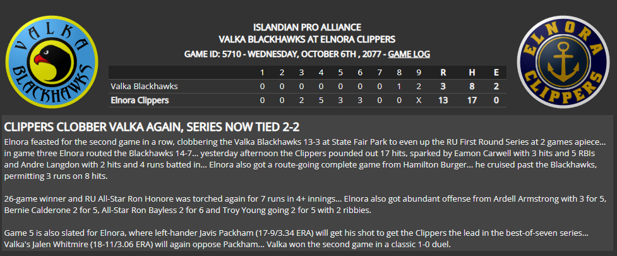Click Elnora's total runs value 13

(443, 101)
